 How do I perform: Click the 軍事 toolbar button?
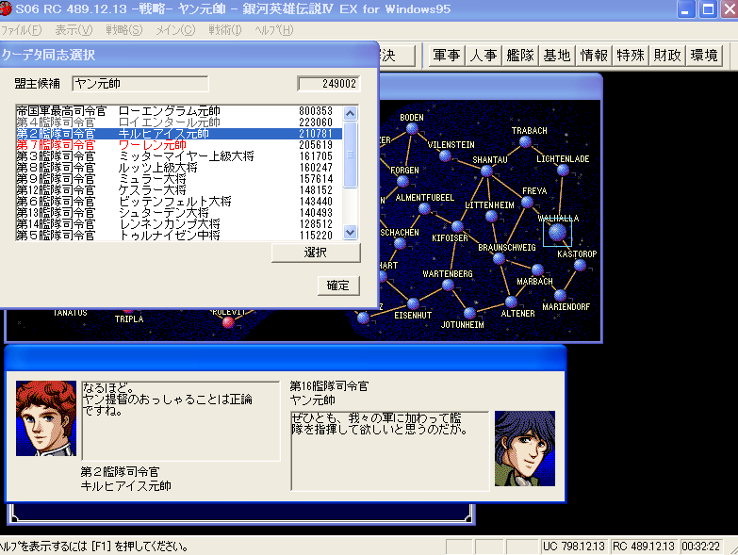446,56
